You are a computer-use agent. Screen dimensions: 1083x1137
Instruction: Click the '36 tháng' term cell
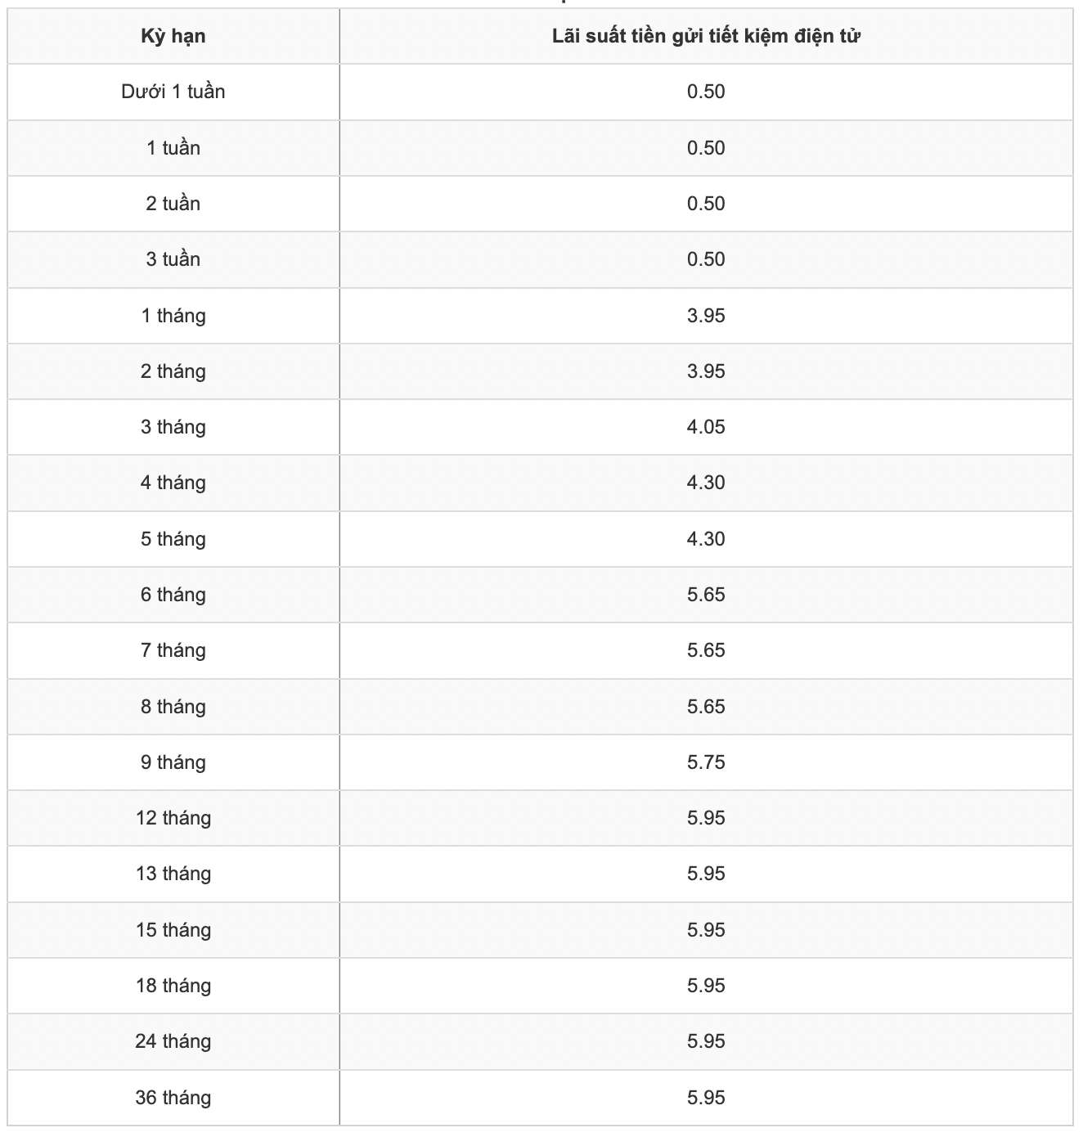[x=173, y=1098]
